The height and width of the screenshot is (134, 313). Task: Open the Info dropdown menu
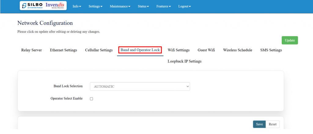77,6
